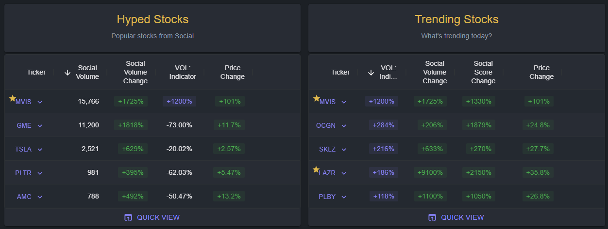The width and height of the screenshot is (608, 229).
Task: Expand the AMC row chevron
Action: coord(40,197)
